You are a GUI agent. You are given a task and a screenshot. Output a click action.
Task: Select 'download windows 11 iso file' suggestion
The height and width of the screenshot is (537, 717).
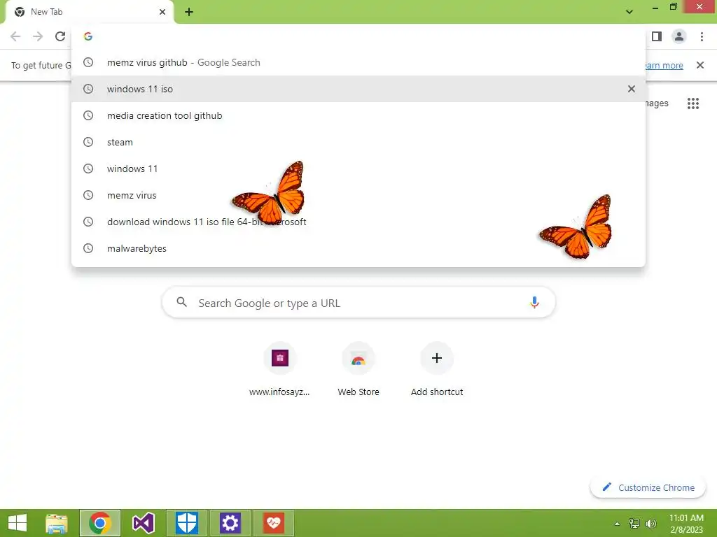tap(358, 222)
